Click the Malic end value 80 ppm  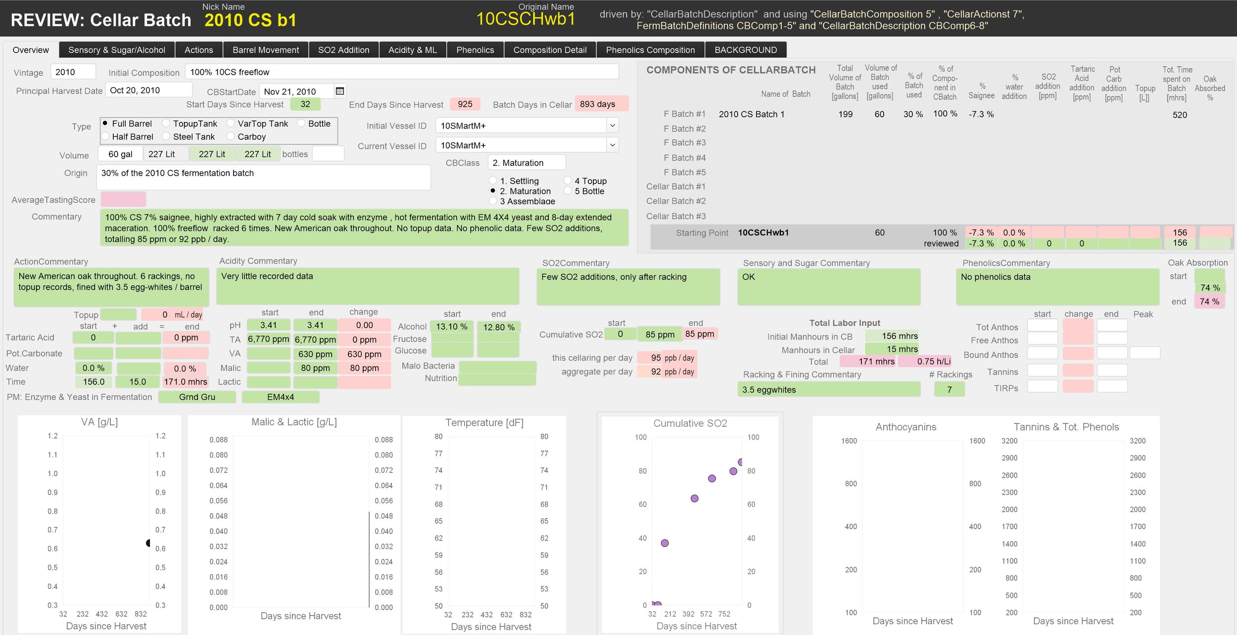[315, 368]
